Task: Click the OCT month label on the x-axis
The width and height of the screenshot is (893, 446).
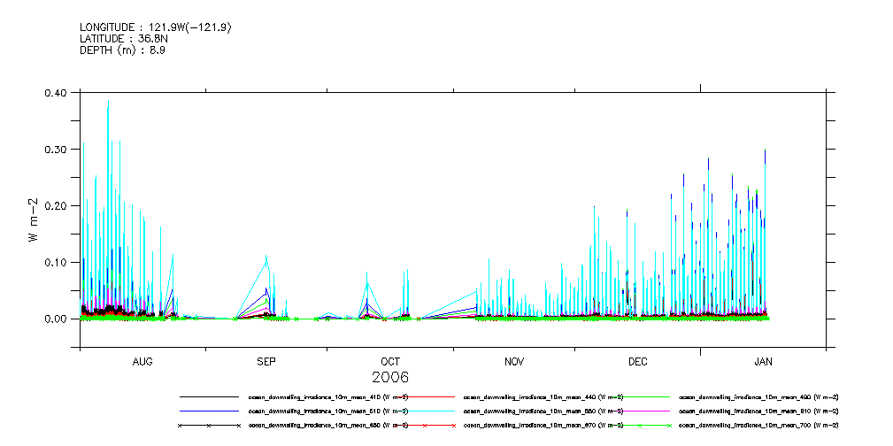Action: 390,362
